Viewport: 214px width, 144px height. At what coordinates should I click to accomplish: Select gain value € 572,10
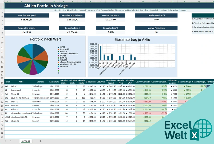click(143, 86)
